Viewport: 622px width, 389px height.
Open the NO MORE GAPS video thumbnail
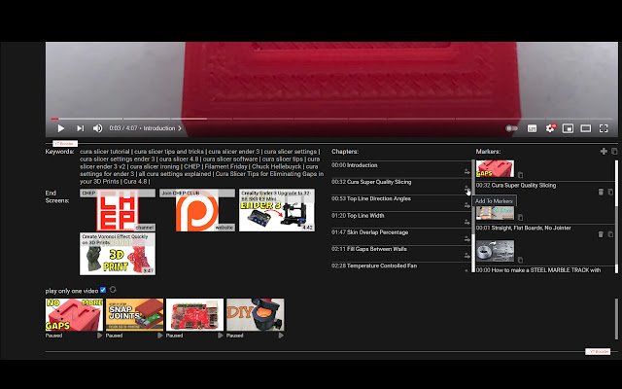[74, 315]
